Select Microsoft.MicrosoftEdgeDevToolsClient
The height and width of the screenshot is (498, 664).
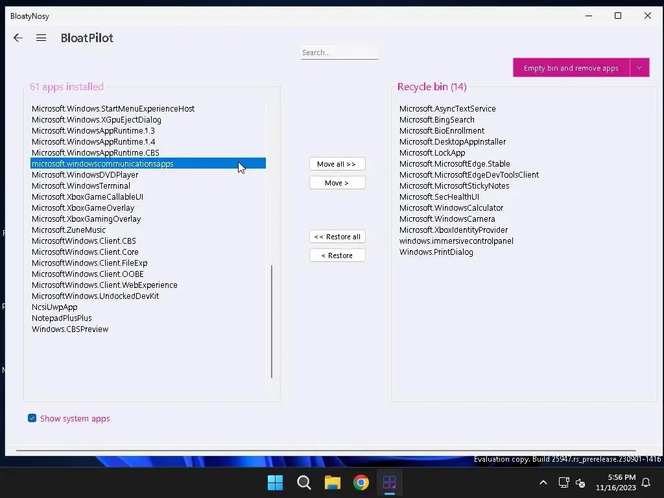(469, 174)
